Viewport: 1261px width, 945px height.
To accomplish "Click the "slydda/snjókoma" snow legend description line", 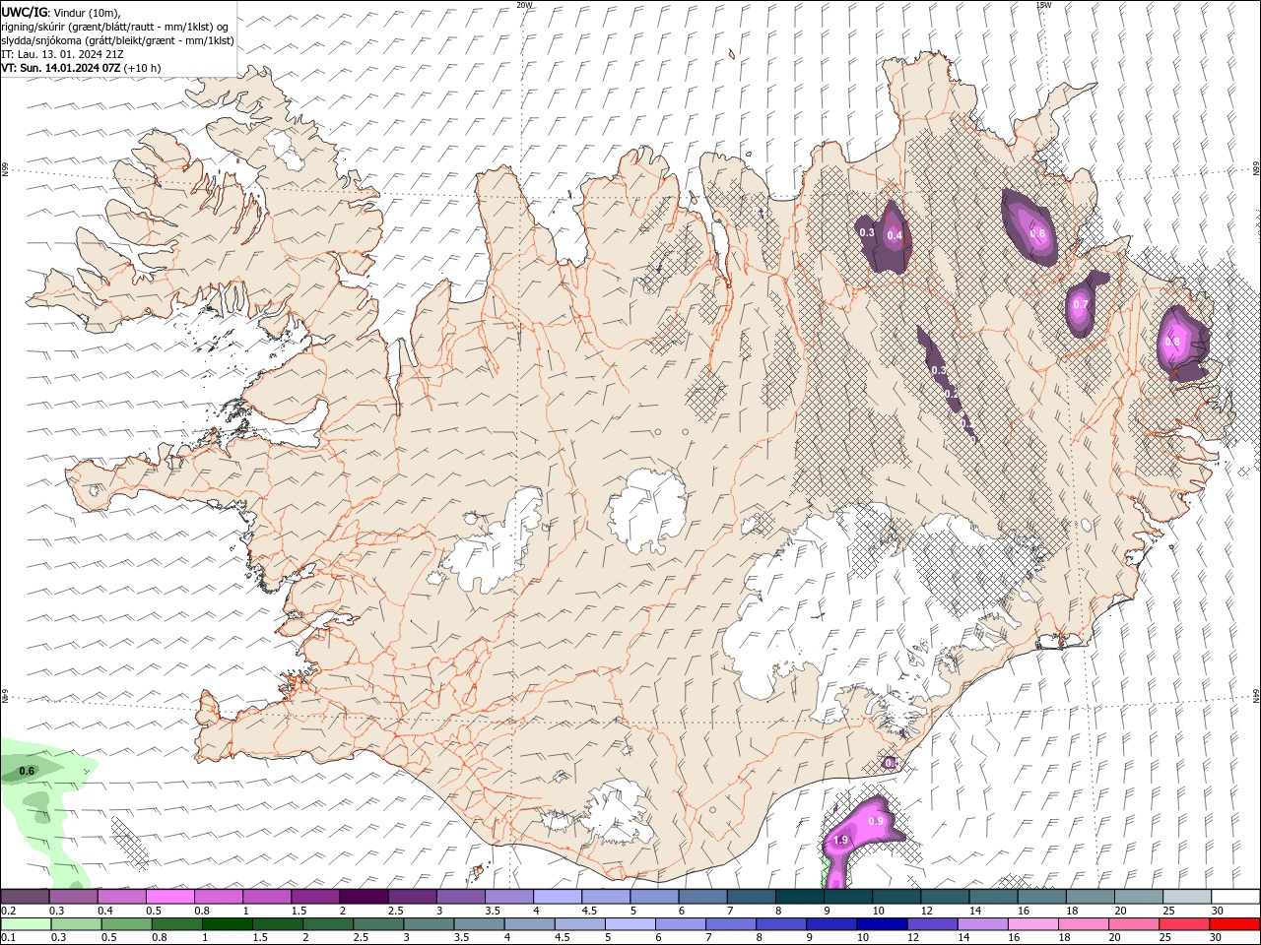I will pos(117,40).
